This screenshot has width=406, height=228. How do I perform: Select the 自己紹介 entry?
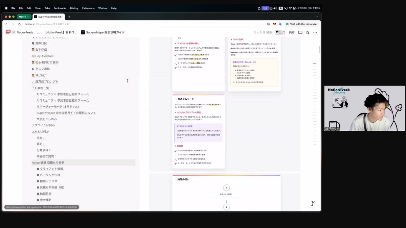pyautogui.click(x=39, y=75)
